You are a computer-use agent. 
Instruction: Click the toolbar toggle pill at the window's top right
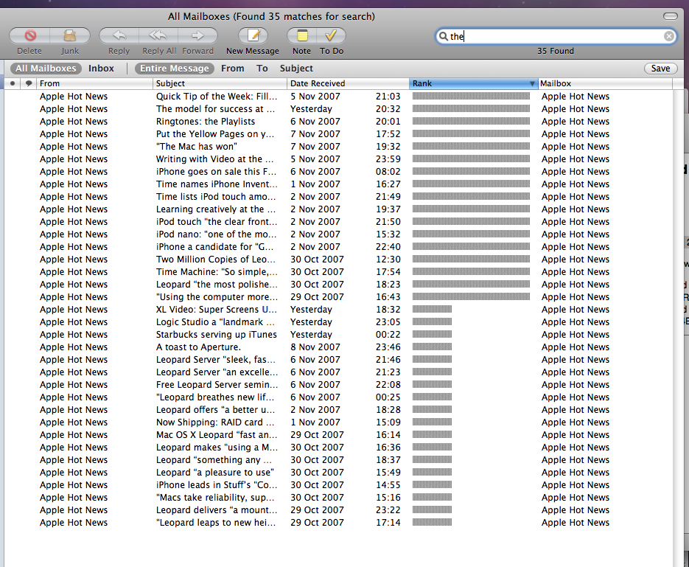671,16
